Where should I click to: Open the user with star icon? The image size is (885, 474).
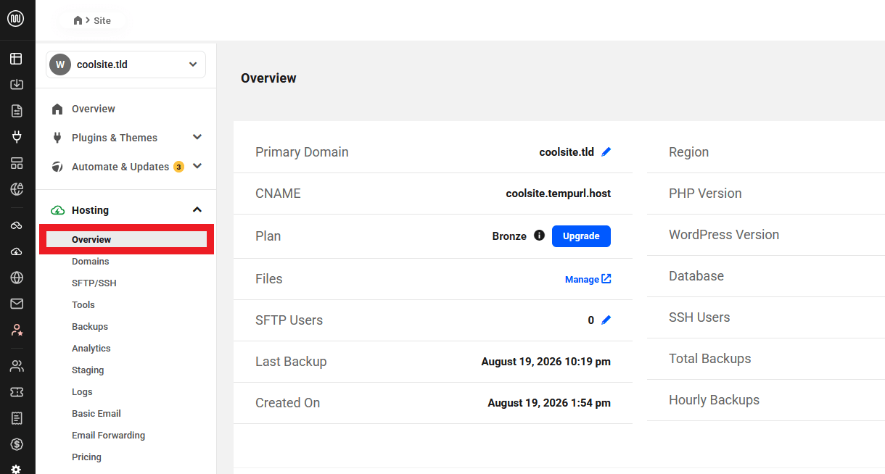point(16,330)
